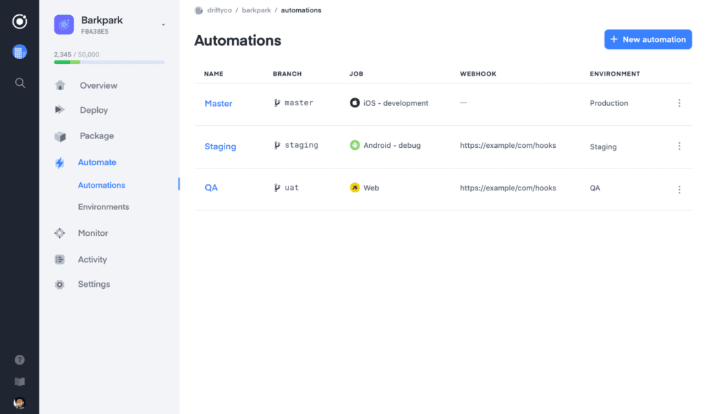Open the Staging automation link
705x414 pixels.
coord(220,146)
